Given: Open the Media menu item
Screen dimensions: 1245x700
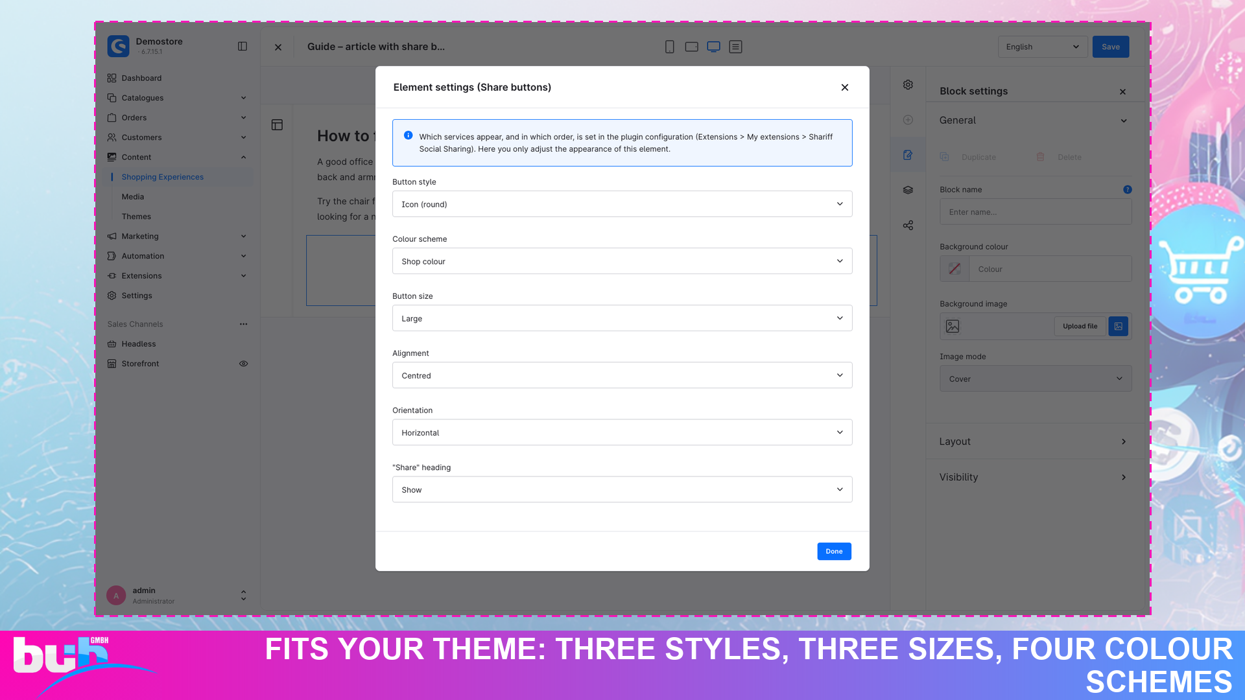Looking at the screenshot, I should click(133, 197).
